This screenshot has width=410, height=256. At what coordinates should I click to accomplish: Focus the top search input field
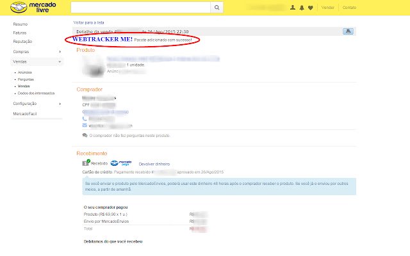[141, 8]
